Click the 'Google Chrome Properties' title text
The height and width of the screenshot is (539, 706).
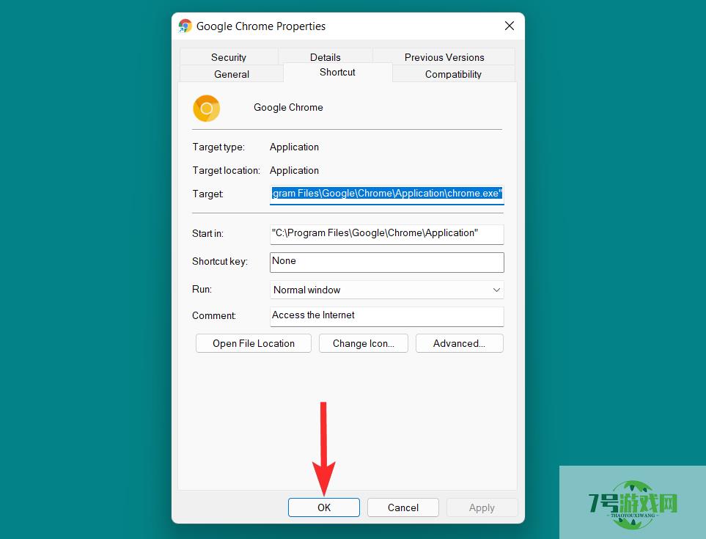261,26
